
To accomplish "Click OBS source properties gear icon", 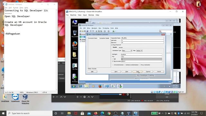I will click(x=84, y=97).
